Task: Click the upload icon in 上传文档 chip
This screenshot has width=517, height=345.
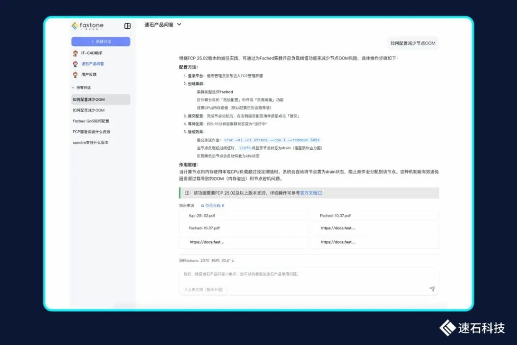Action: pyautogui.click(x=186, y=290)
